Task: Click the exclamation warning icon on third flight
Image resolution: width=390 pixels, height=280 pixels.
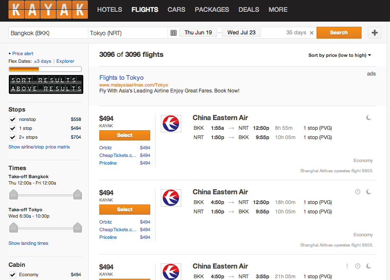Action: click(347, 266)
